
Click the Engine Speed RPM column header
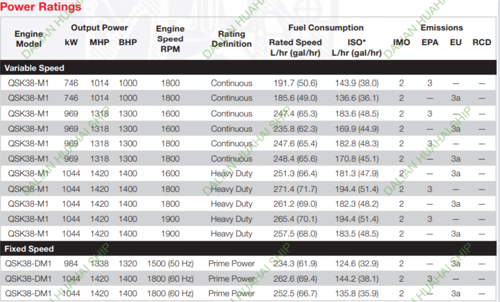(170, 39)
